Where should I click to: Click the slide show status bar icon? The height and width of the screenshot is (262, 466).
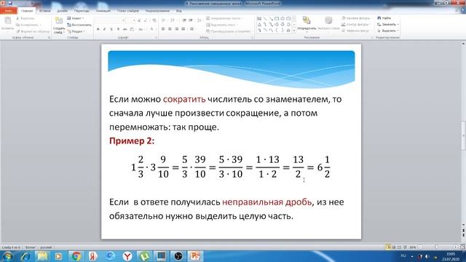point(405,247)
